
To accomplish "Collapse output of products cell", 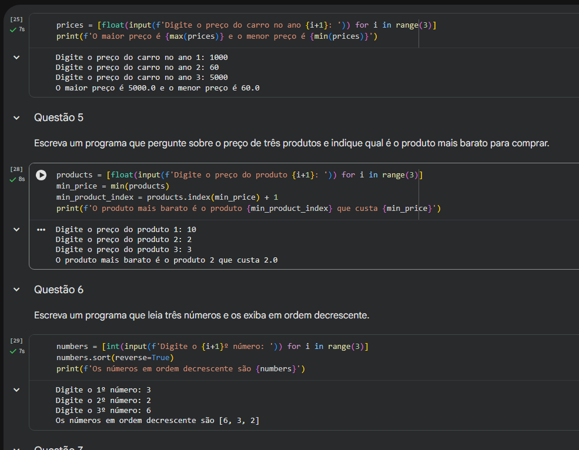I will tap(16, 229).
